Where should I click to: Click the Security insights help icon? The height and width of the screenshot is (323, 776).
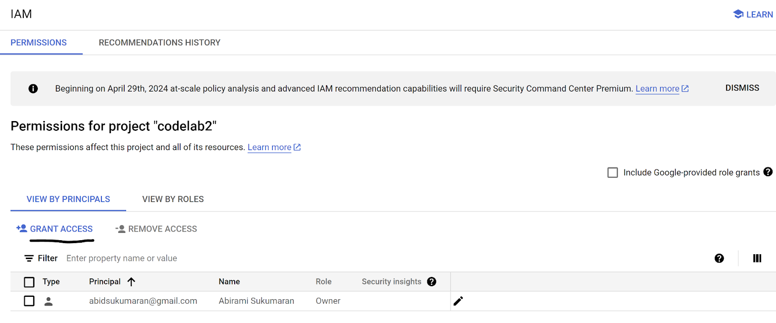click(x=432, y=282)
